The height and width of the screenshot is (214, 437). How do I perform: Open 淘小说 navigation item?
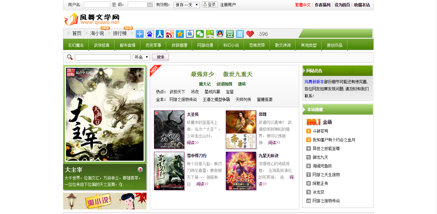pos(97,33)
